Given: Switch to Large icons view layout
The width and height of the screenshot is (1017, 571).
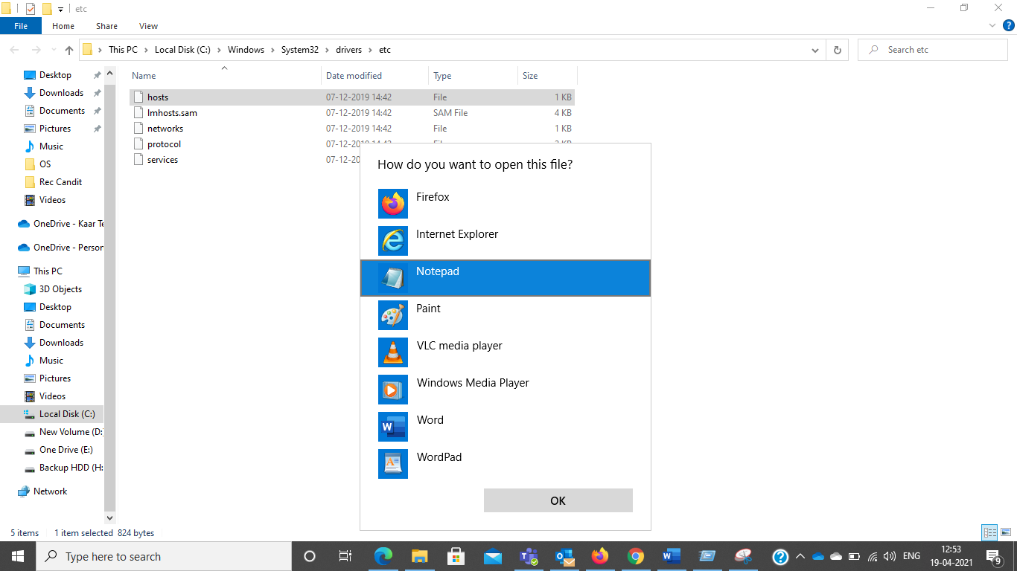Looking at the screenshot, I should pos(1006,532).
